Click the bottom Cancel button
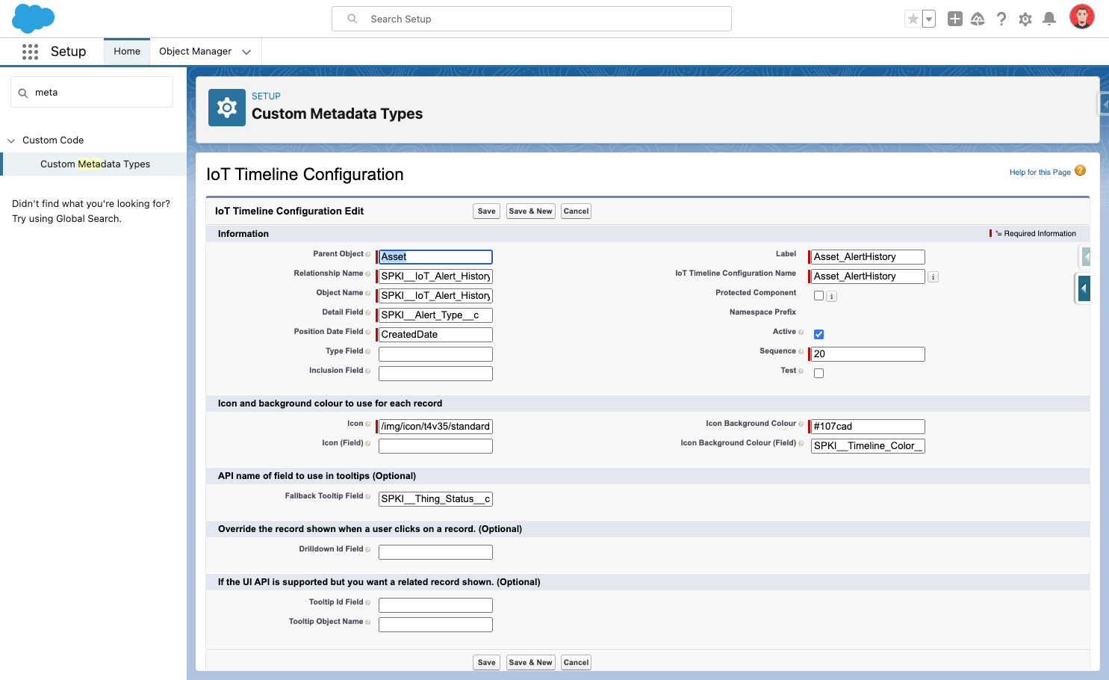 click(576, 663)
